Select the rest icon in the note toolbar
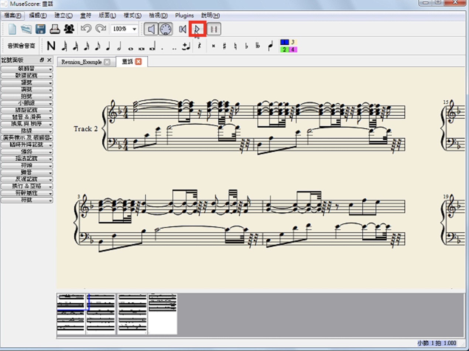469x351 pixels. click(199, 46)
